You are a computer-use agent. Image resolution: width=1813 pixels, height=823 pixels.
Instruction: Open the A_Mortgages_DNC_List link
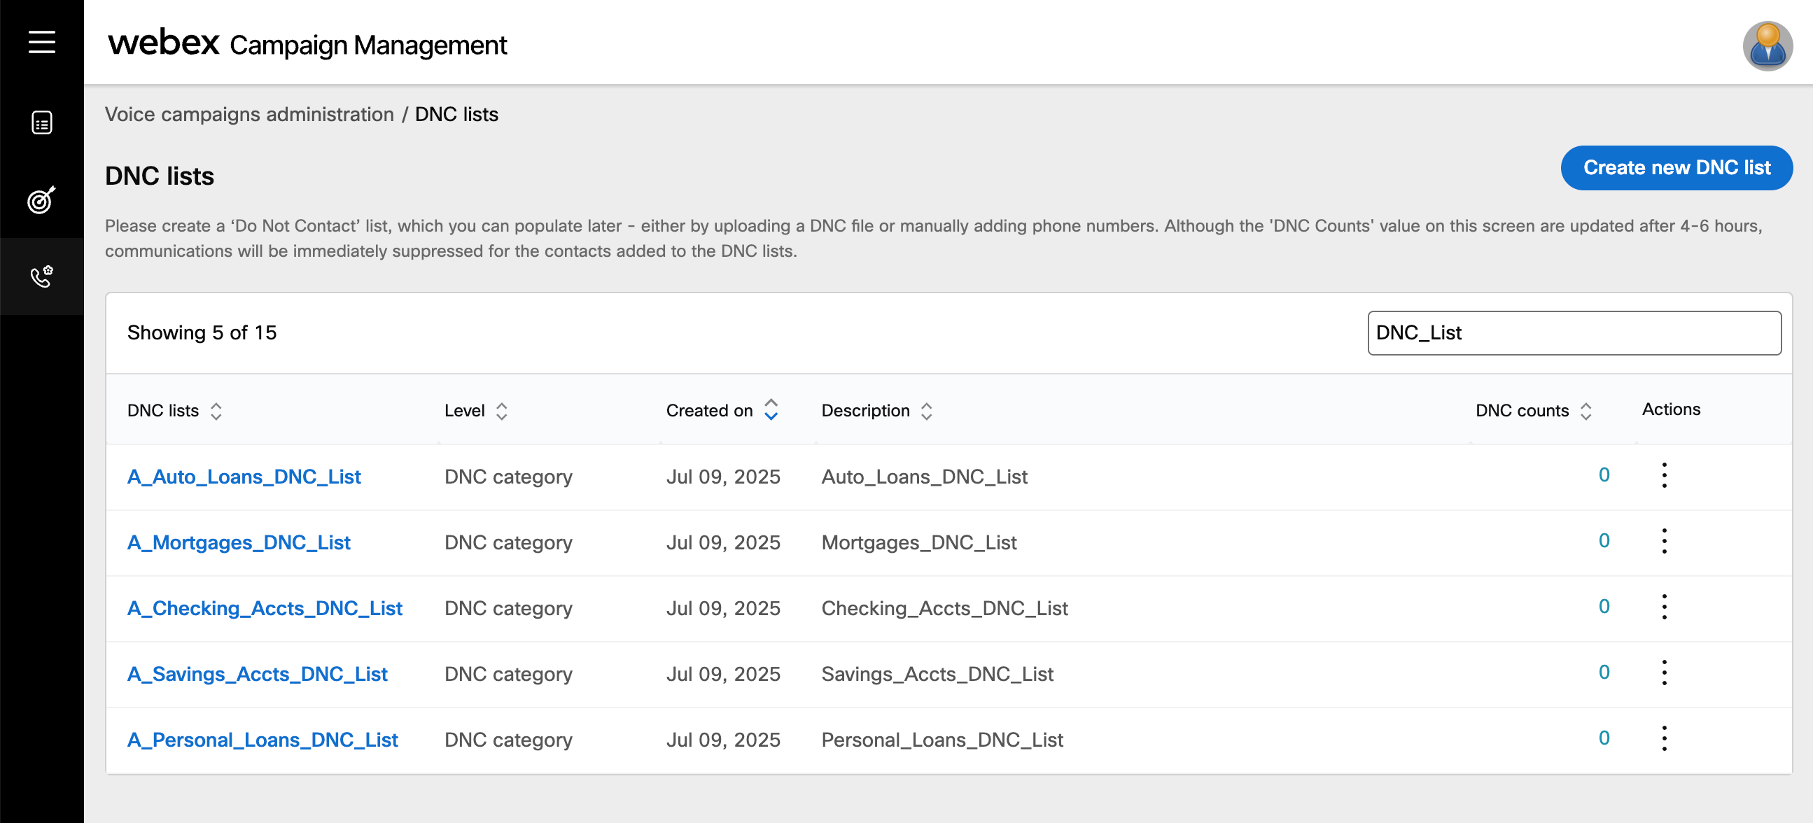coord(239,542)
